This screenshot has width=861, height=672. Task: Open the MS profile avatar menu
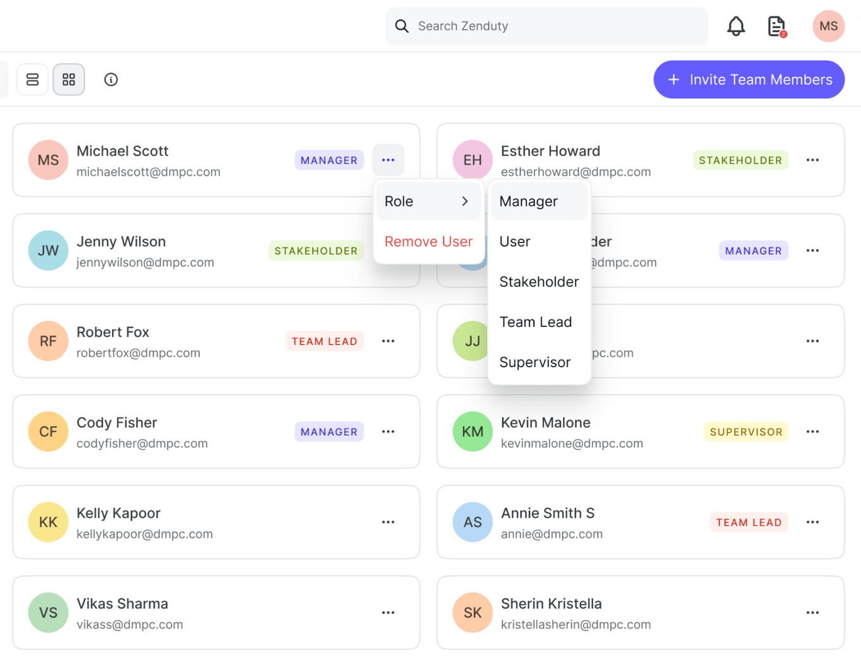coord(828,26)
